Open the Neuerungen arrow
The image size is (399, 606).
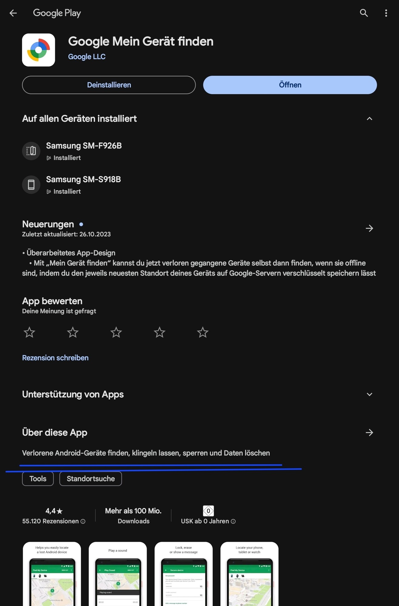[x=369, y=228]
